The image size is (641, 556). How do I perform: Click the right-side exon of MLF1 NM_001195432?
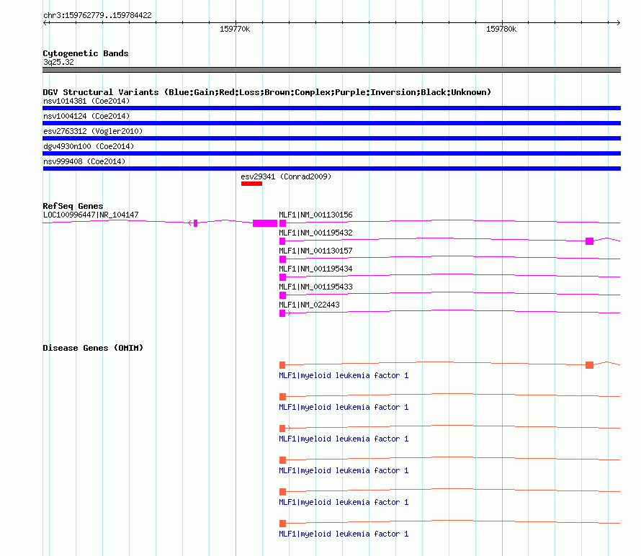coord(589,241)
